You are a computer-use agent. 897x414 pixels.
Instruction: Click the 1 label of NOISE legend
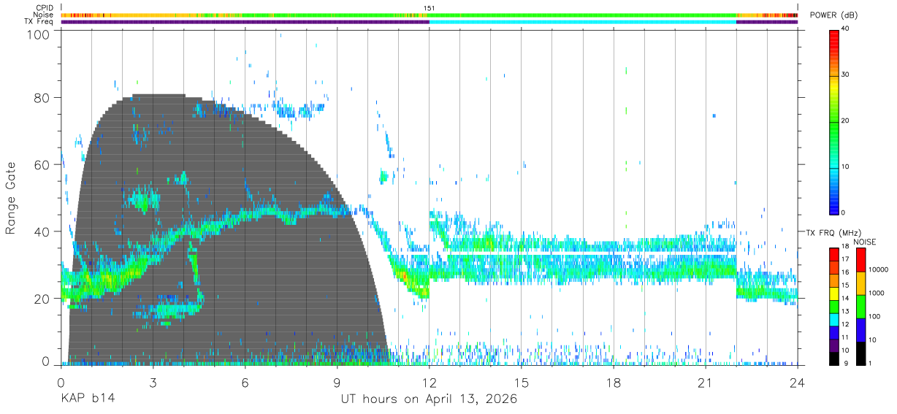pyautogui.click(x=871, y=363)
